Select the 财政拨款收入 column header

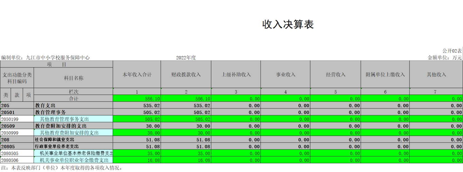point(186,75)
